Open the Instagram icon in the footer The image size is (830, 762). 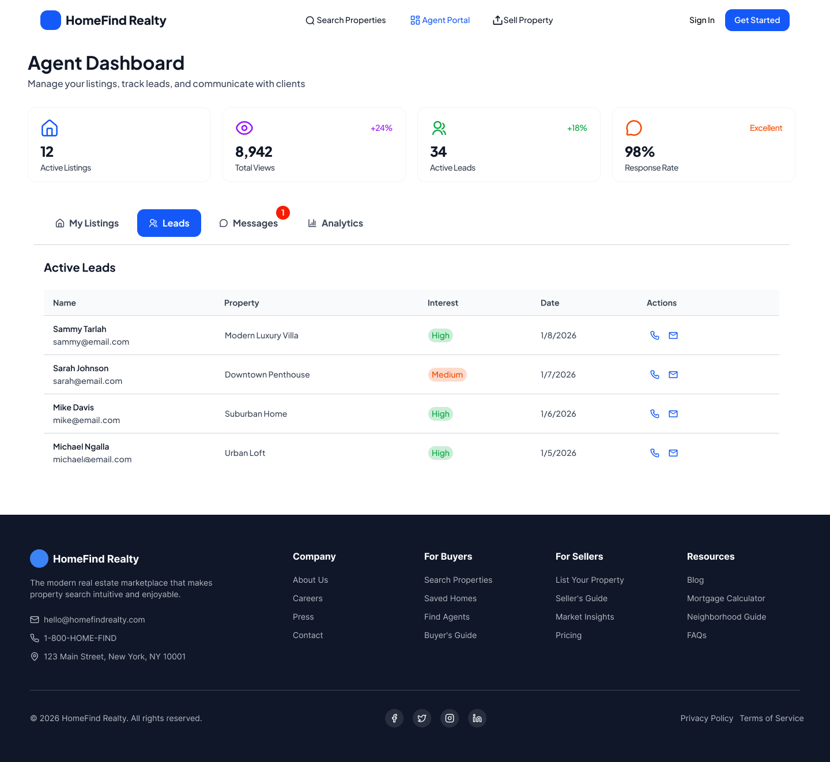pyautogui.click(x=450, y=718)
